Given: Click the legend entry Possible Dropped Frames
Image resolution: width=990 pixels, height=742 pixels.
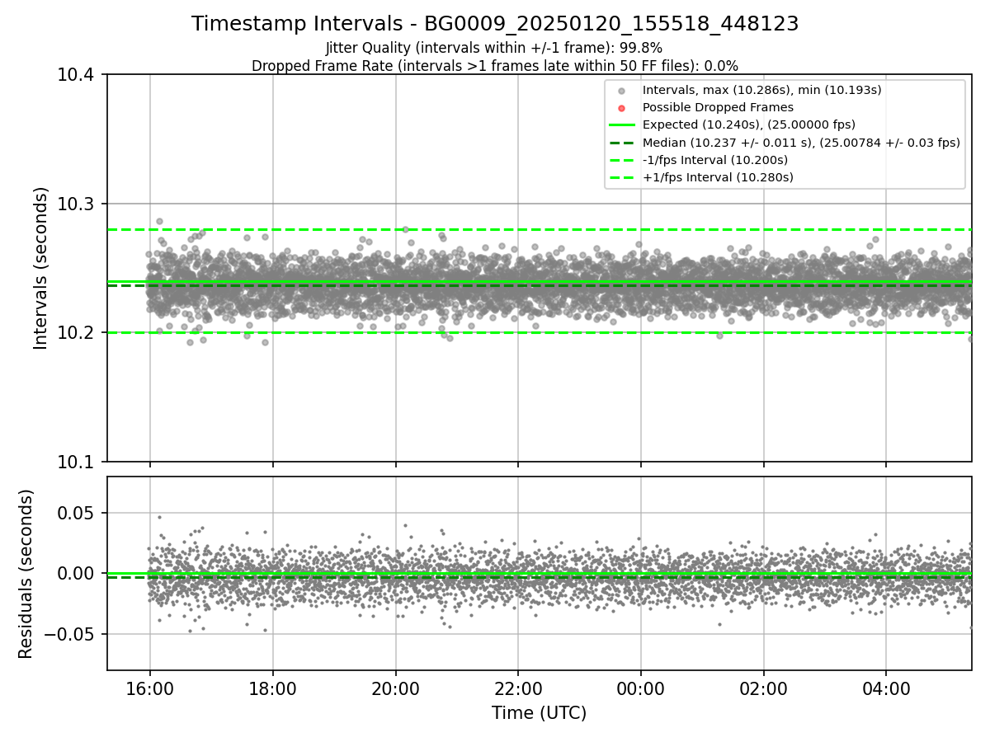Looking at the screenshot, I should click(x=718, y=107).
